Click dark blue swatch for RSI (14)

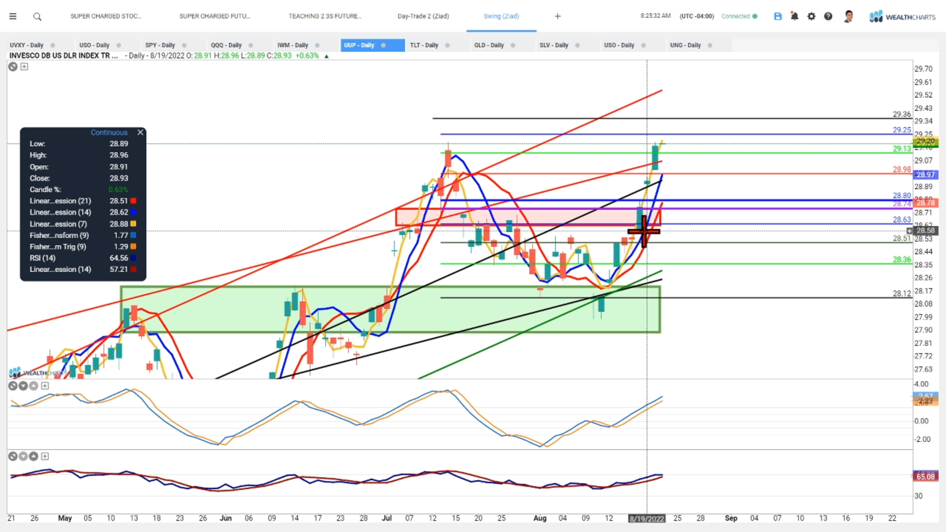tap(133, 258)
